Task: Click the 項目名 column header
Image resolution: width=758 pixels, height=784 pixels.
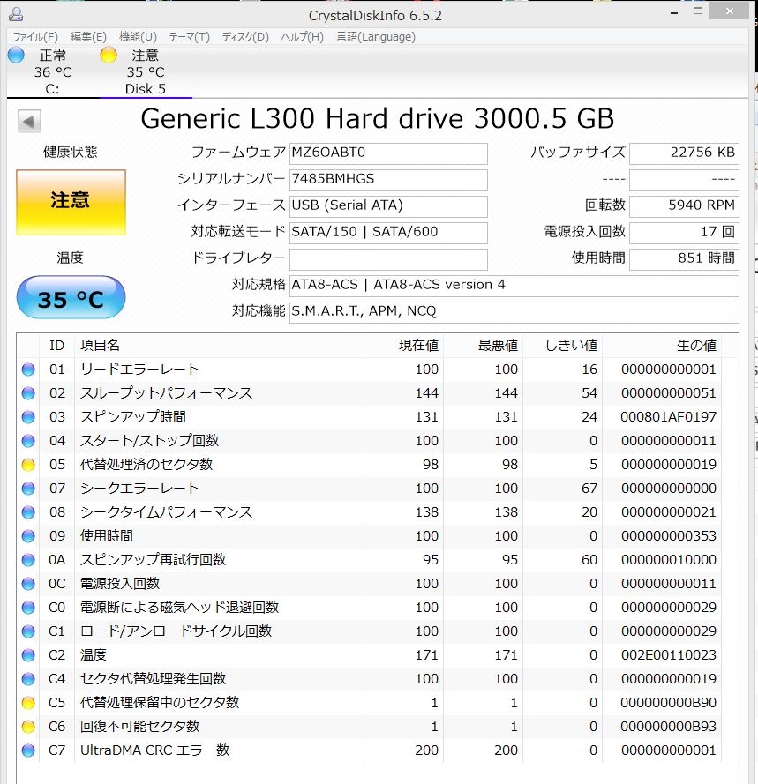Action: pyautogui.click(x=219, y=346)
